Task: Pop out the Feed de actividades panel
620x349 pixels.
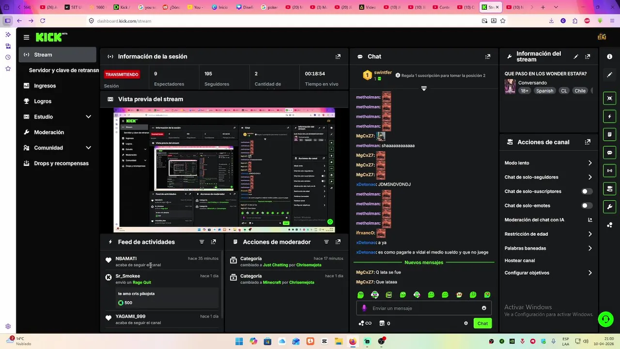Action: (x=214, y=242)
